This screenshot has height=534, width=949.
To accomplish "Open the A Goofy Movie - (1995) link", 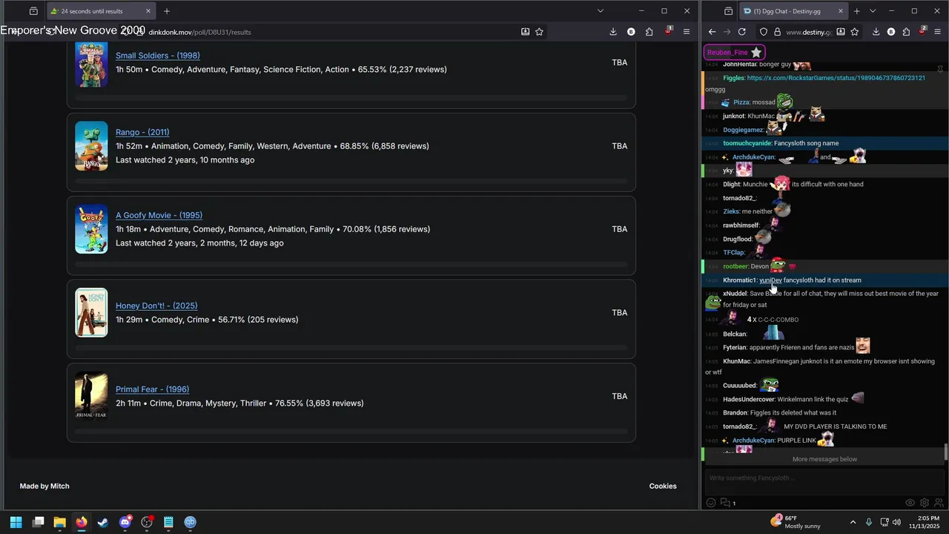I will pos(159,215).
